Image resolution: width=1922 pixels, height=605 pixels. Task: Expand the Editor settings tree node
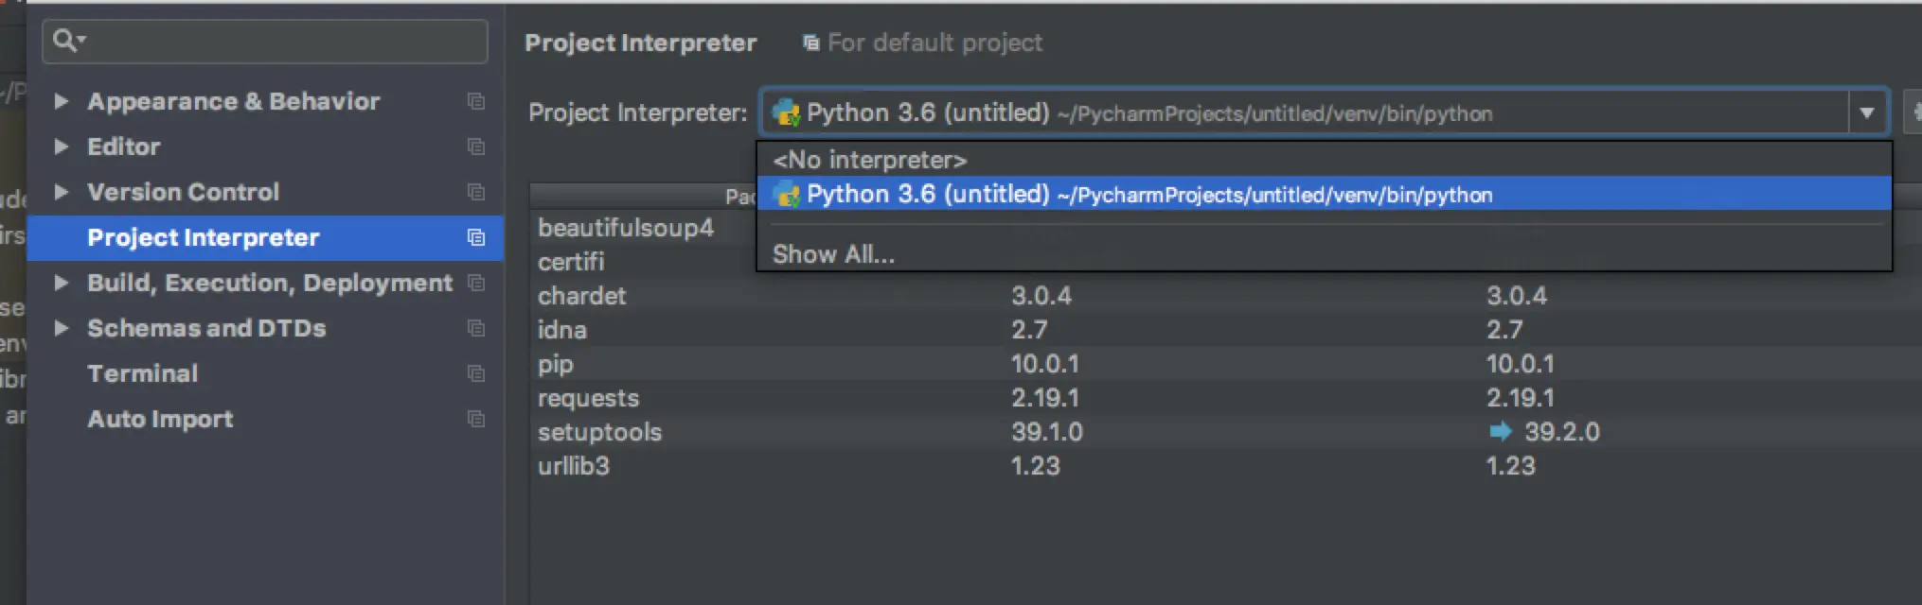62,147
